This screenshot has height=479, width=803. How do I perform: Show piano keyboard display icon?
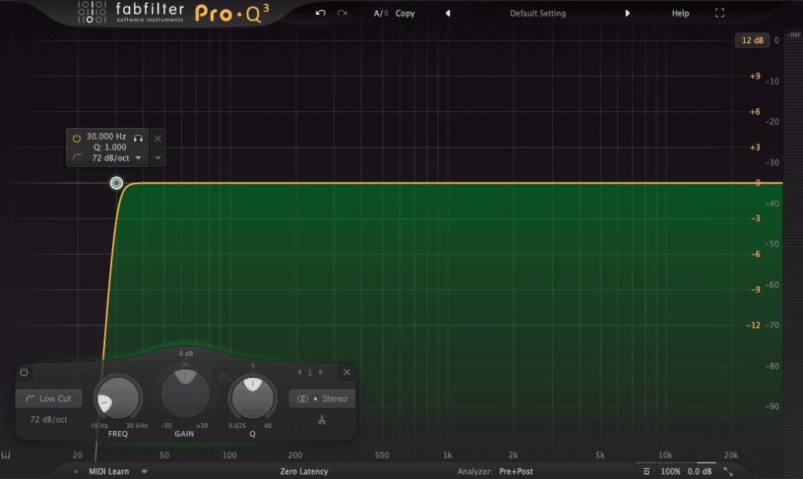[x=6, y=455]
